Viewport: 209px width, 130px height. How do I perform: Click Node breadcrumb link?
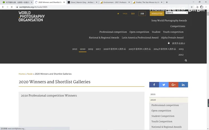[x=30, y=74]
